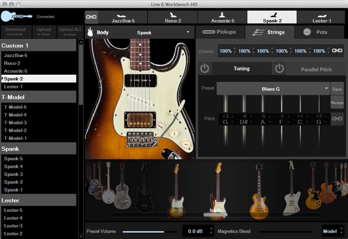Click the preset list scrollbar up arrow
This screenshot has height=239, width=348.
click(x=81, y=42)
